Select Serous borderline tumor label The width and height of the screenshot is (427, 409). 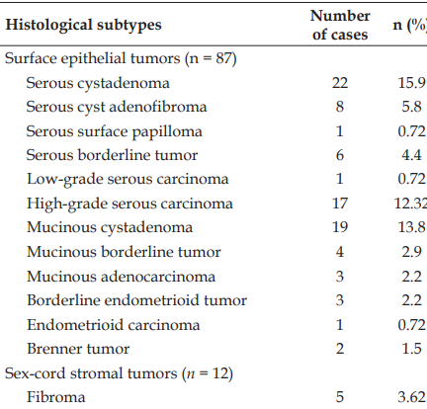coord(112,155)
